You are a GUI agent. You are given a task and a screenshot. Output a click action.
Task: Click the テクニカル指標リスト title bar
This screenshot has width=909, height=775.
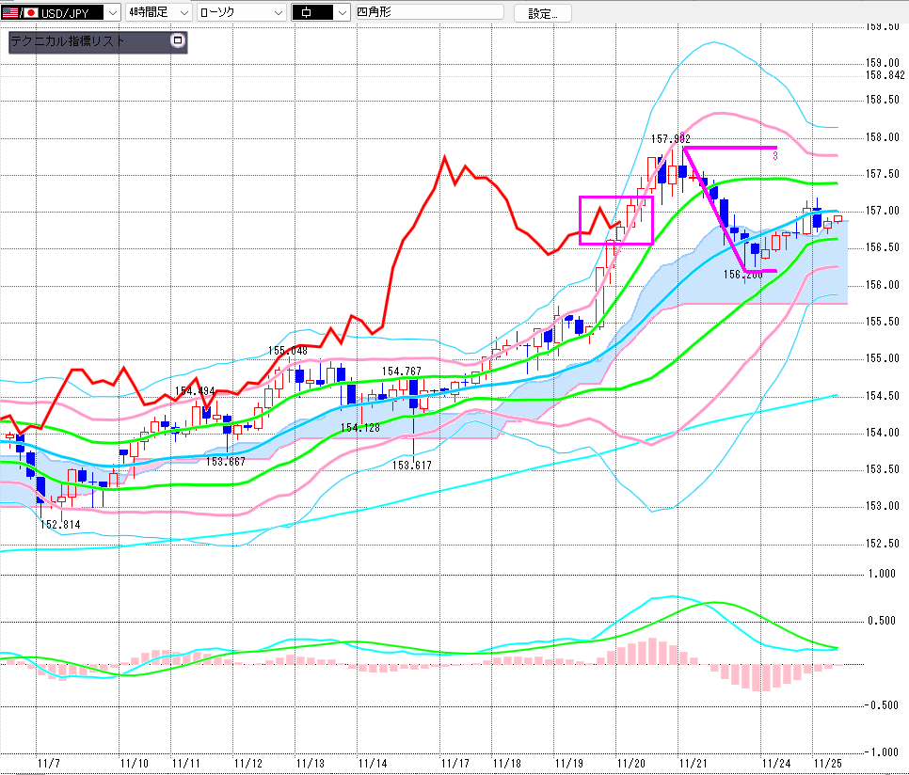85,41
